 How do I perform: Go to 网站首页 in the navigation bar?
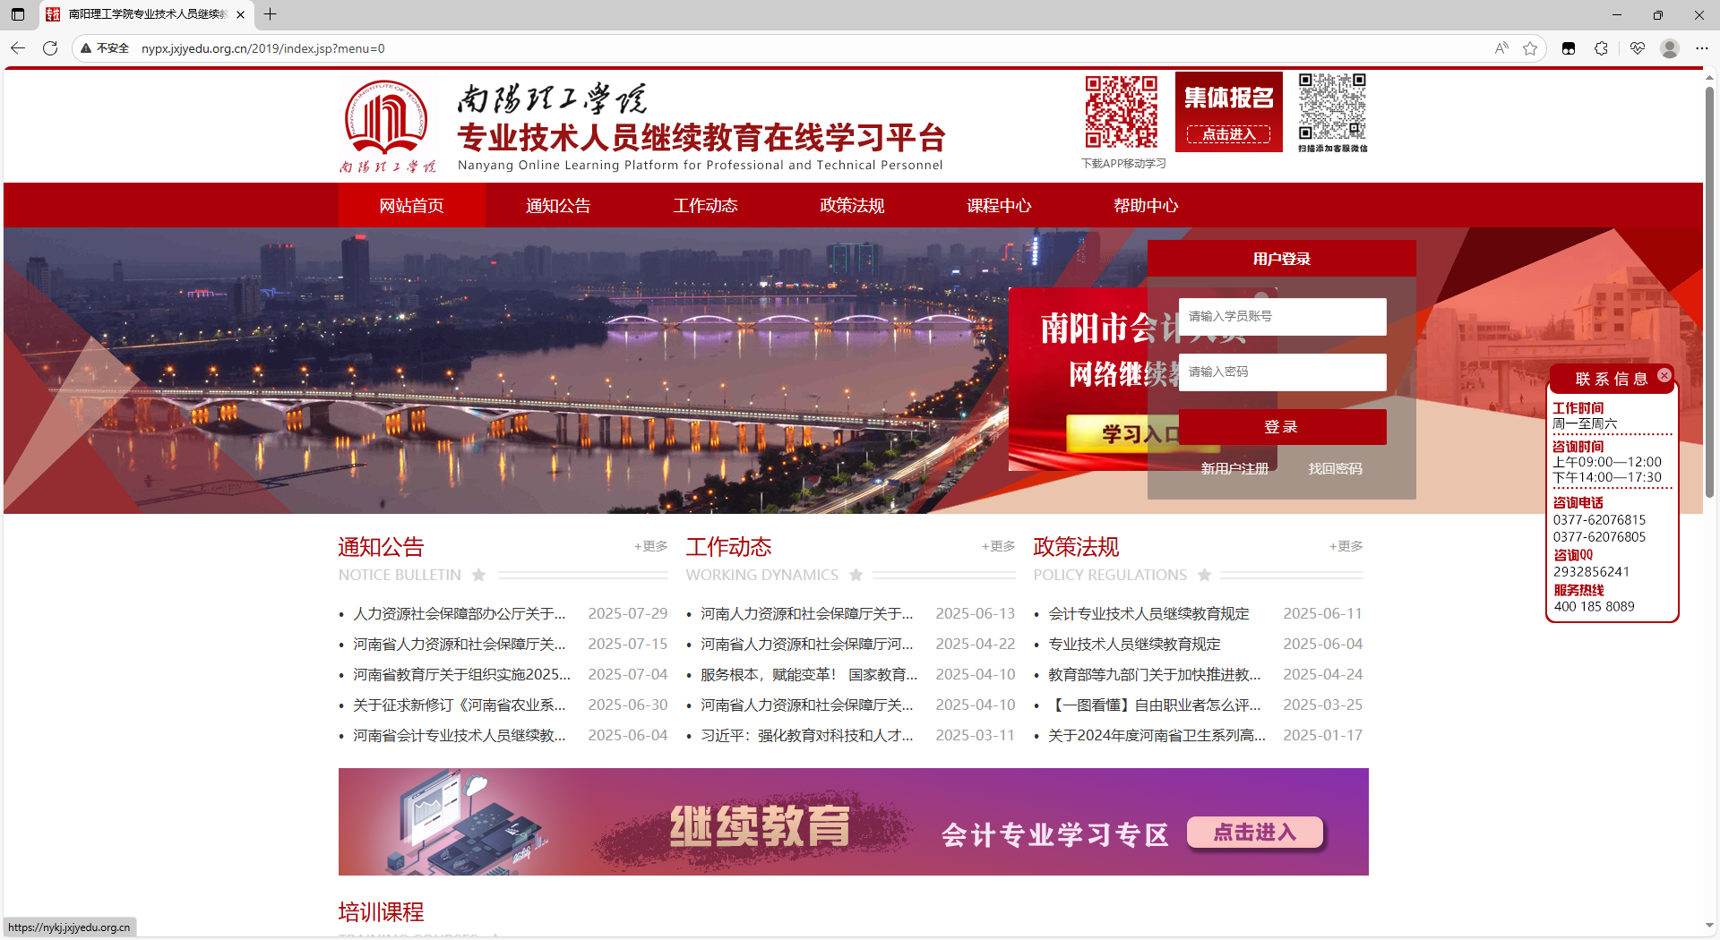[412, 205]
